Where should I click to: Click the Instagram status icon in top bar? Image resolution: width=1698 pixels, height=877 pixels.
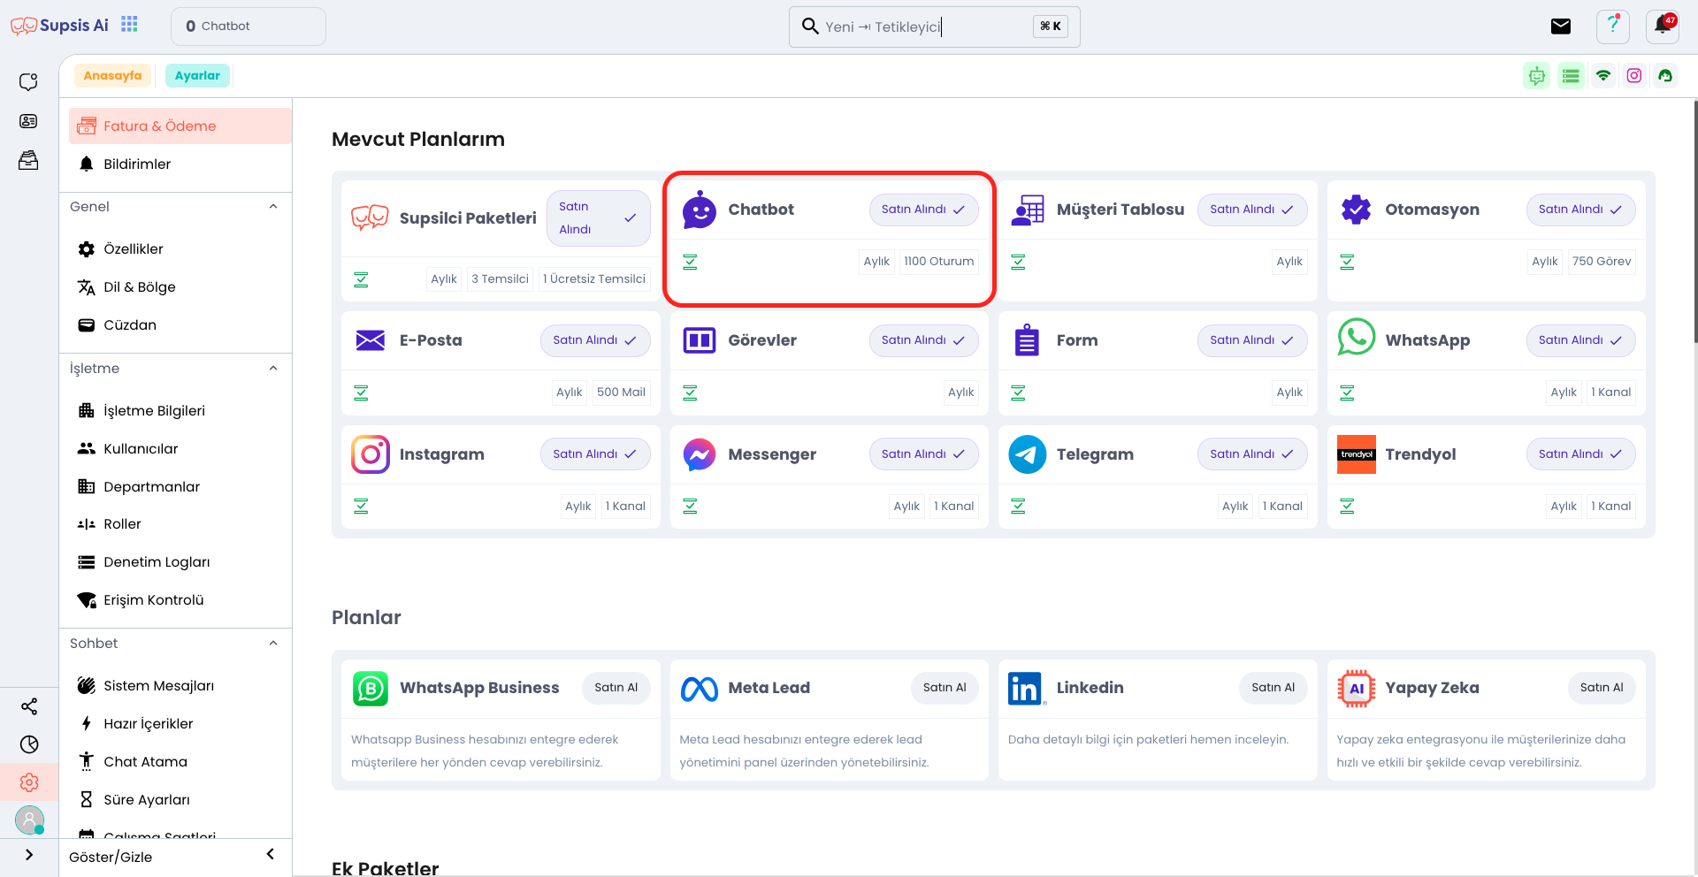coord(1634,76)
